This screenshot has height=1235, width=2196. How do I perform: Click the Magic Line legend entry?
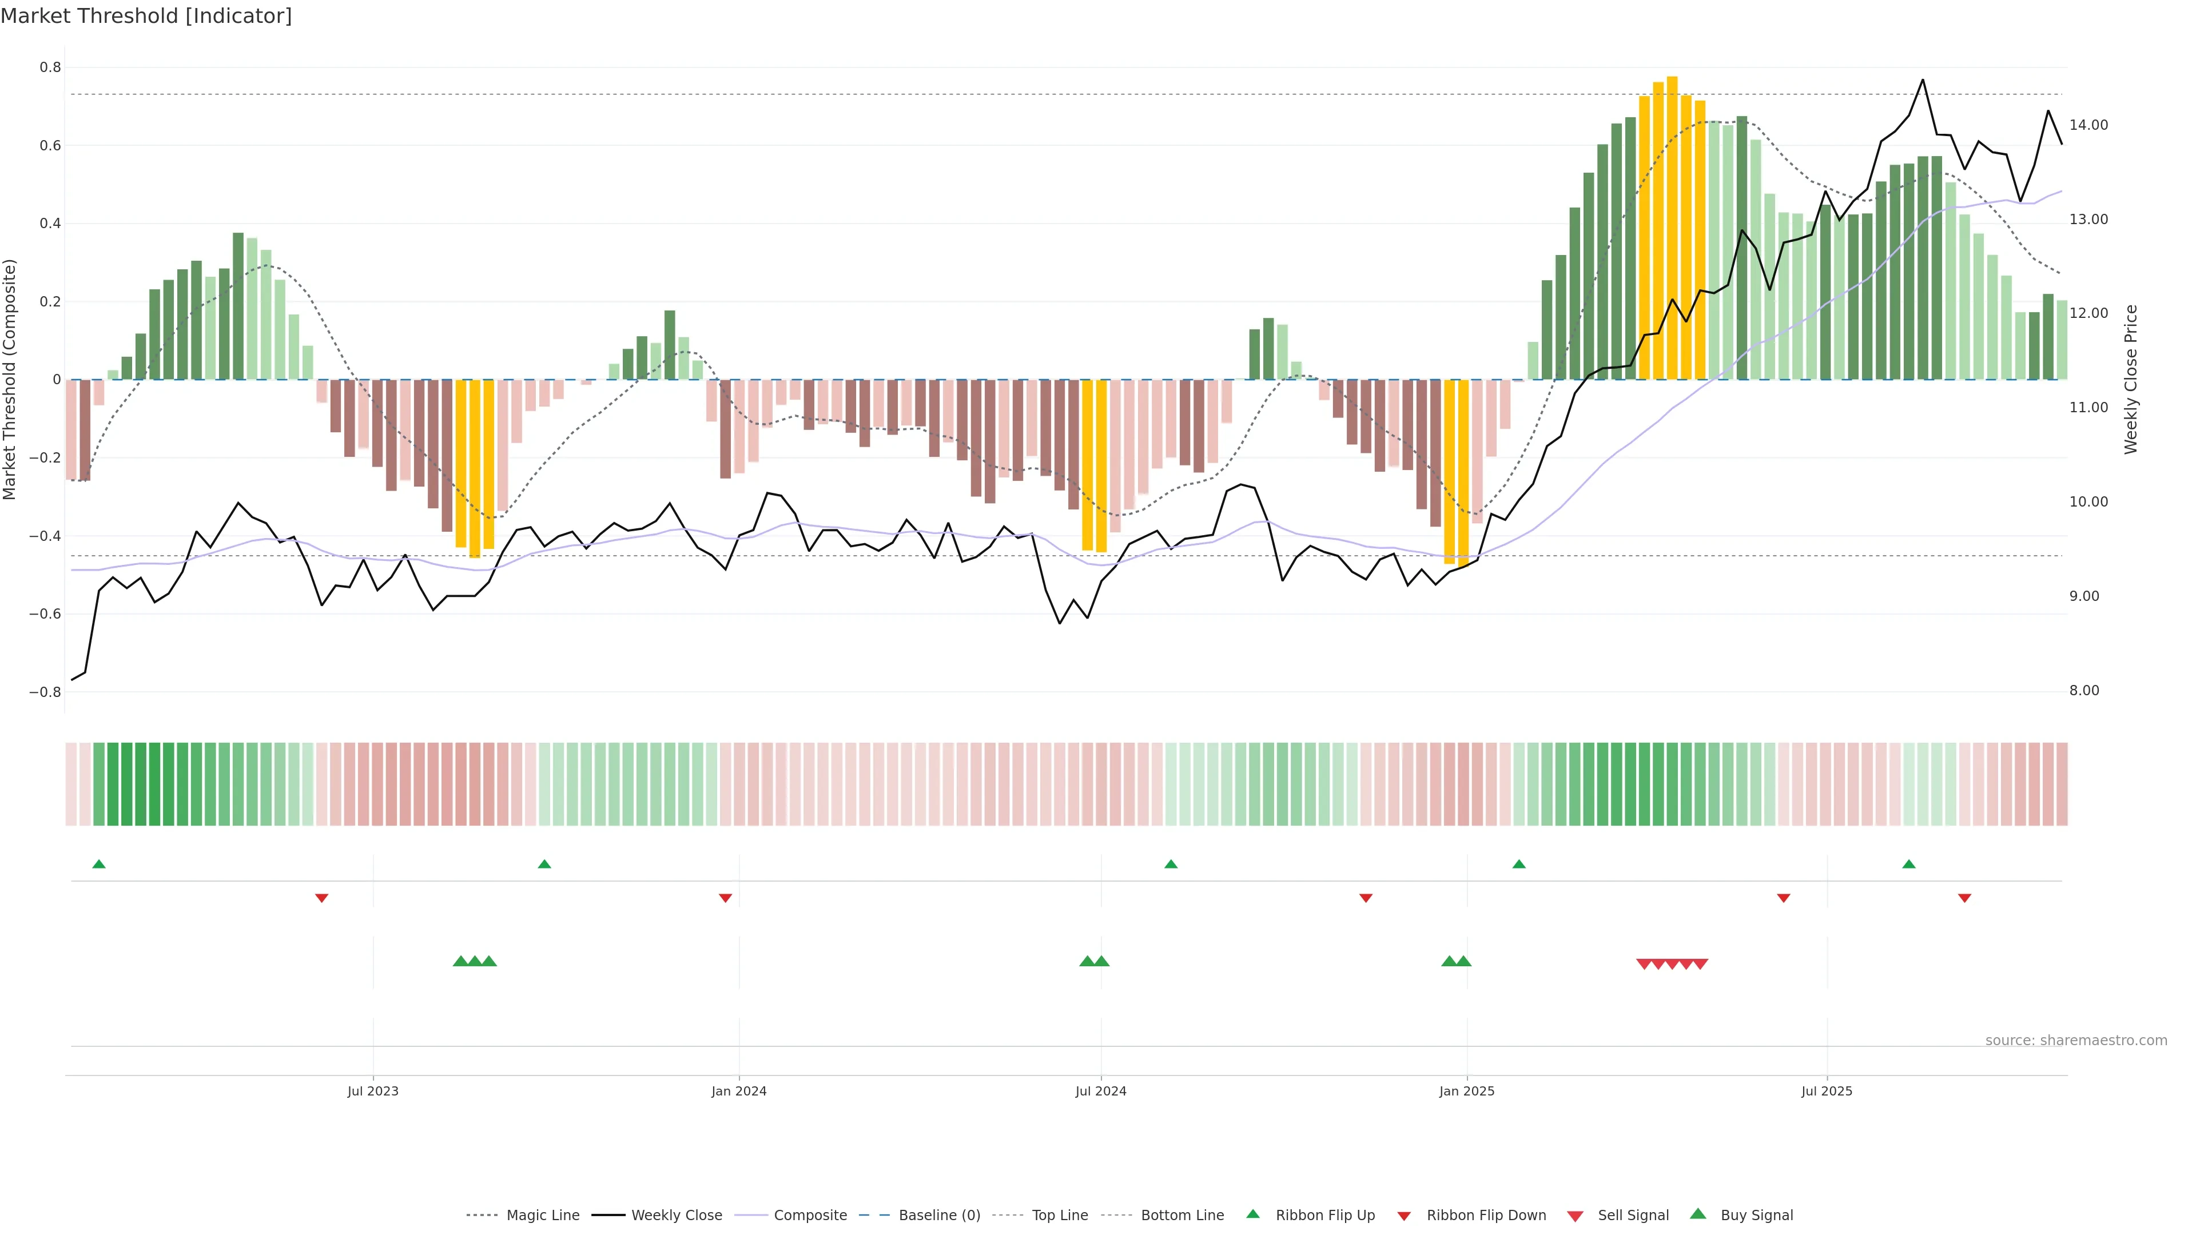click(542, 1214)
